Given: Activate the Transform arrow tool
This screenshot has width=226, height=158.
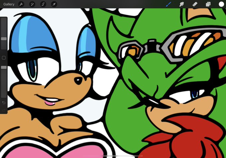Looking at the screenshot, I should click(54, 4).
